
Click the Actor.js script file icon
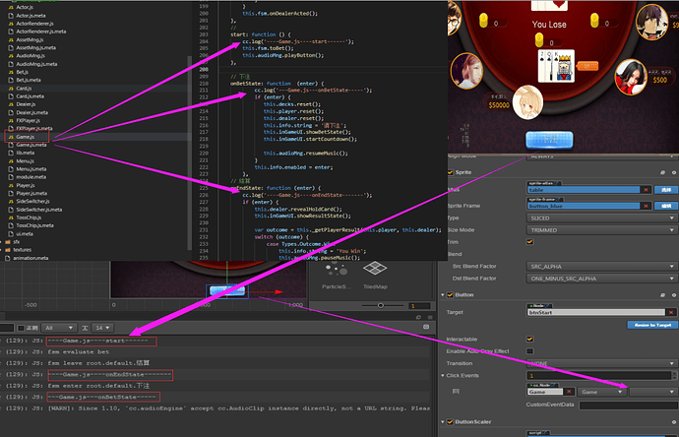click(11, 7)
